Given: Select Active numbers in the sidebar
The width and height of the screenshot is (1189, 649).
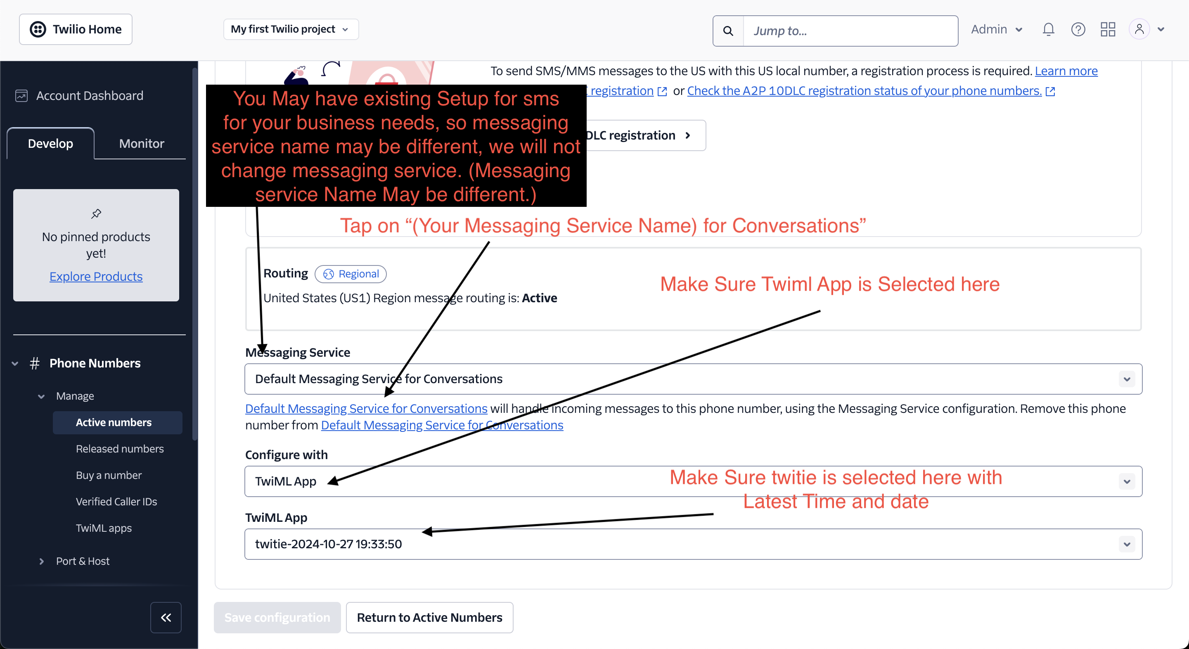Looking at the screenshot, I should point(117,422).
